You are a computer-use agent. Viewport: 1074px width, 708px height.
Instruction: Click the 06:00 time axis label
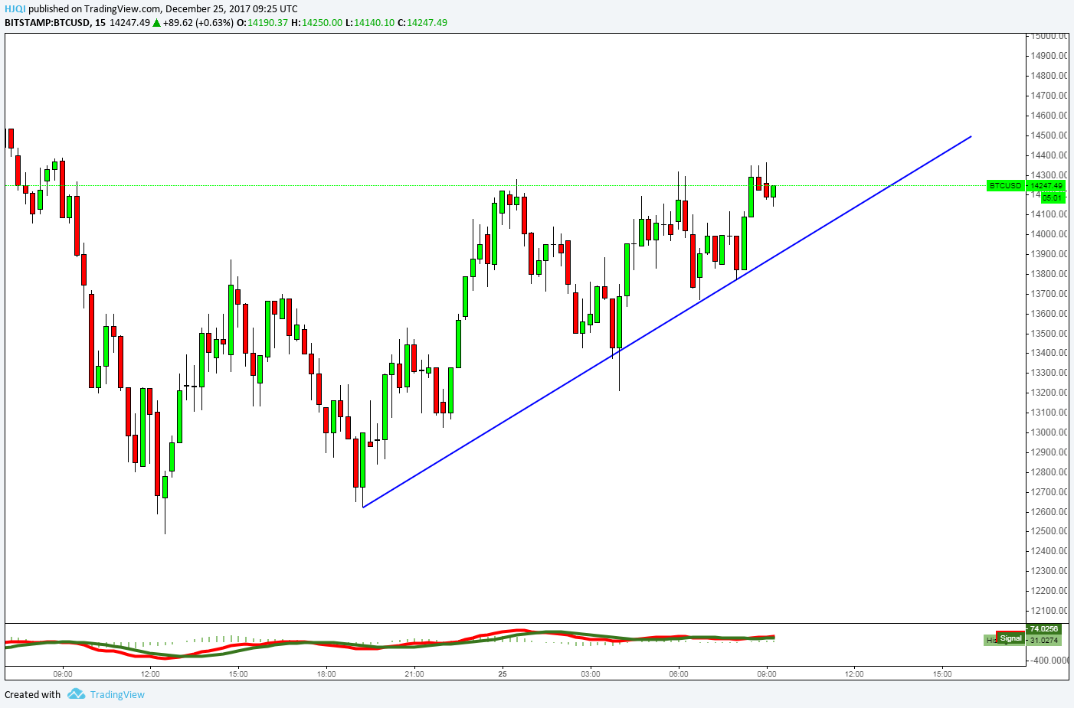(679, 674)
